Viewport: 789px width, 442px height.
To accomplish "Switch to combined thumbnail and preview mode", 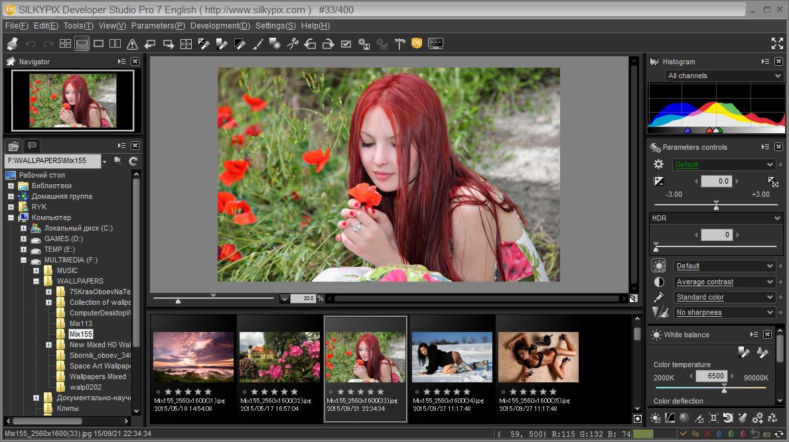I will 82,44.
